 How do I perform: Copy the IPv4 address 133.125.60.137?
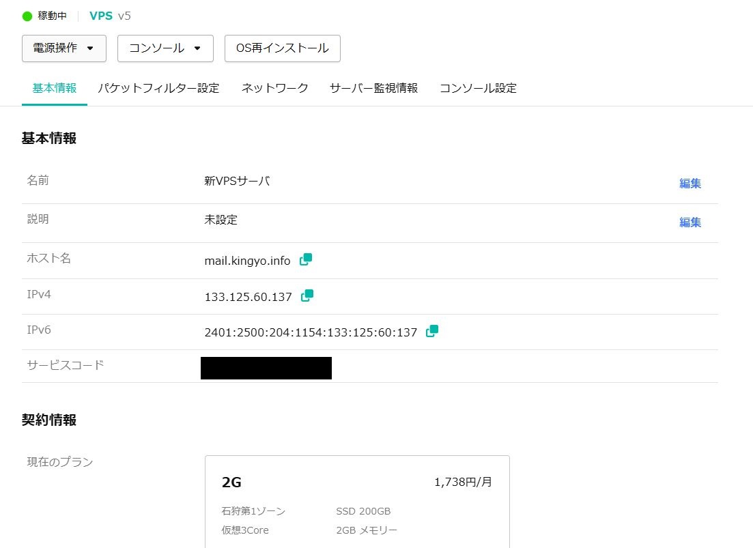coord(306,295)
